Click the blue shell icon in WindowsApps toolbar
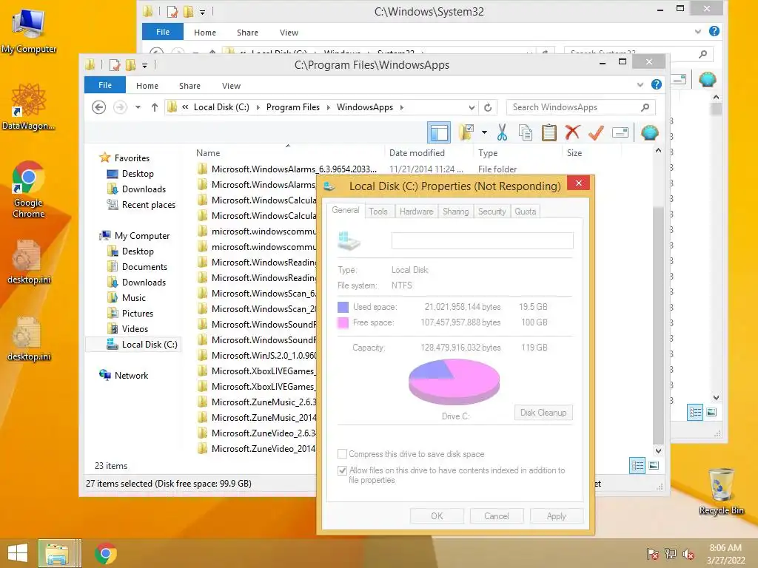Image resolution: width=758 pixels, height=568 pixels. click(x=650, y=132)
